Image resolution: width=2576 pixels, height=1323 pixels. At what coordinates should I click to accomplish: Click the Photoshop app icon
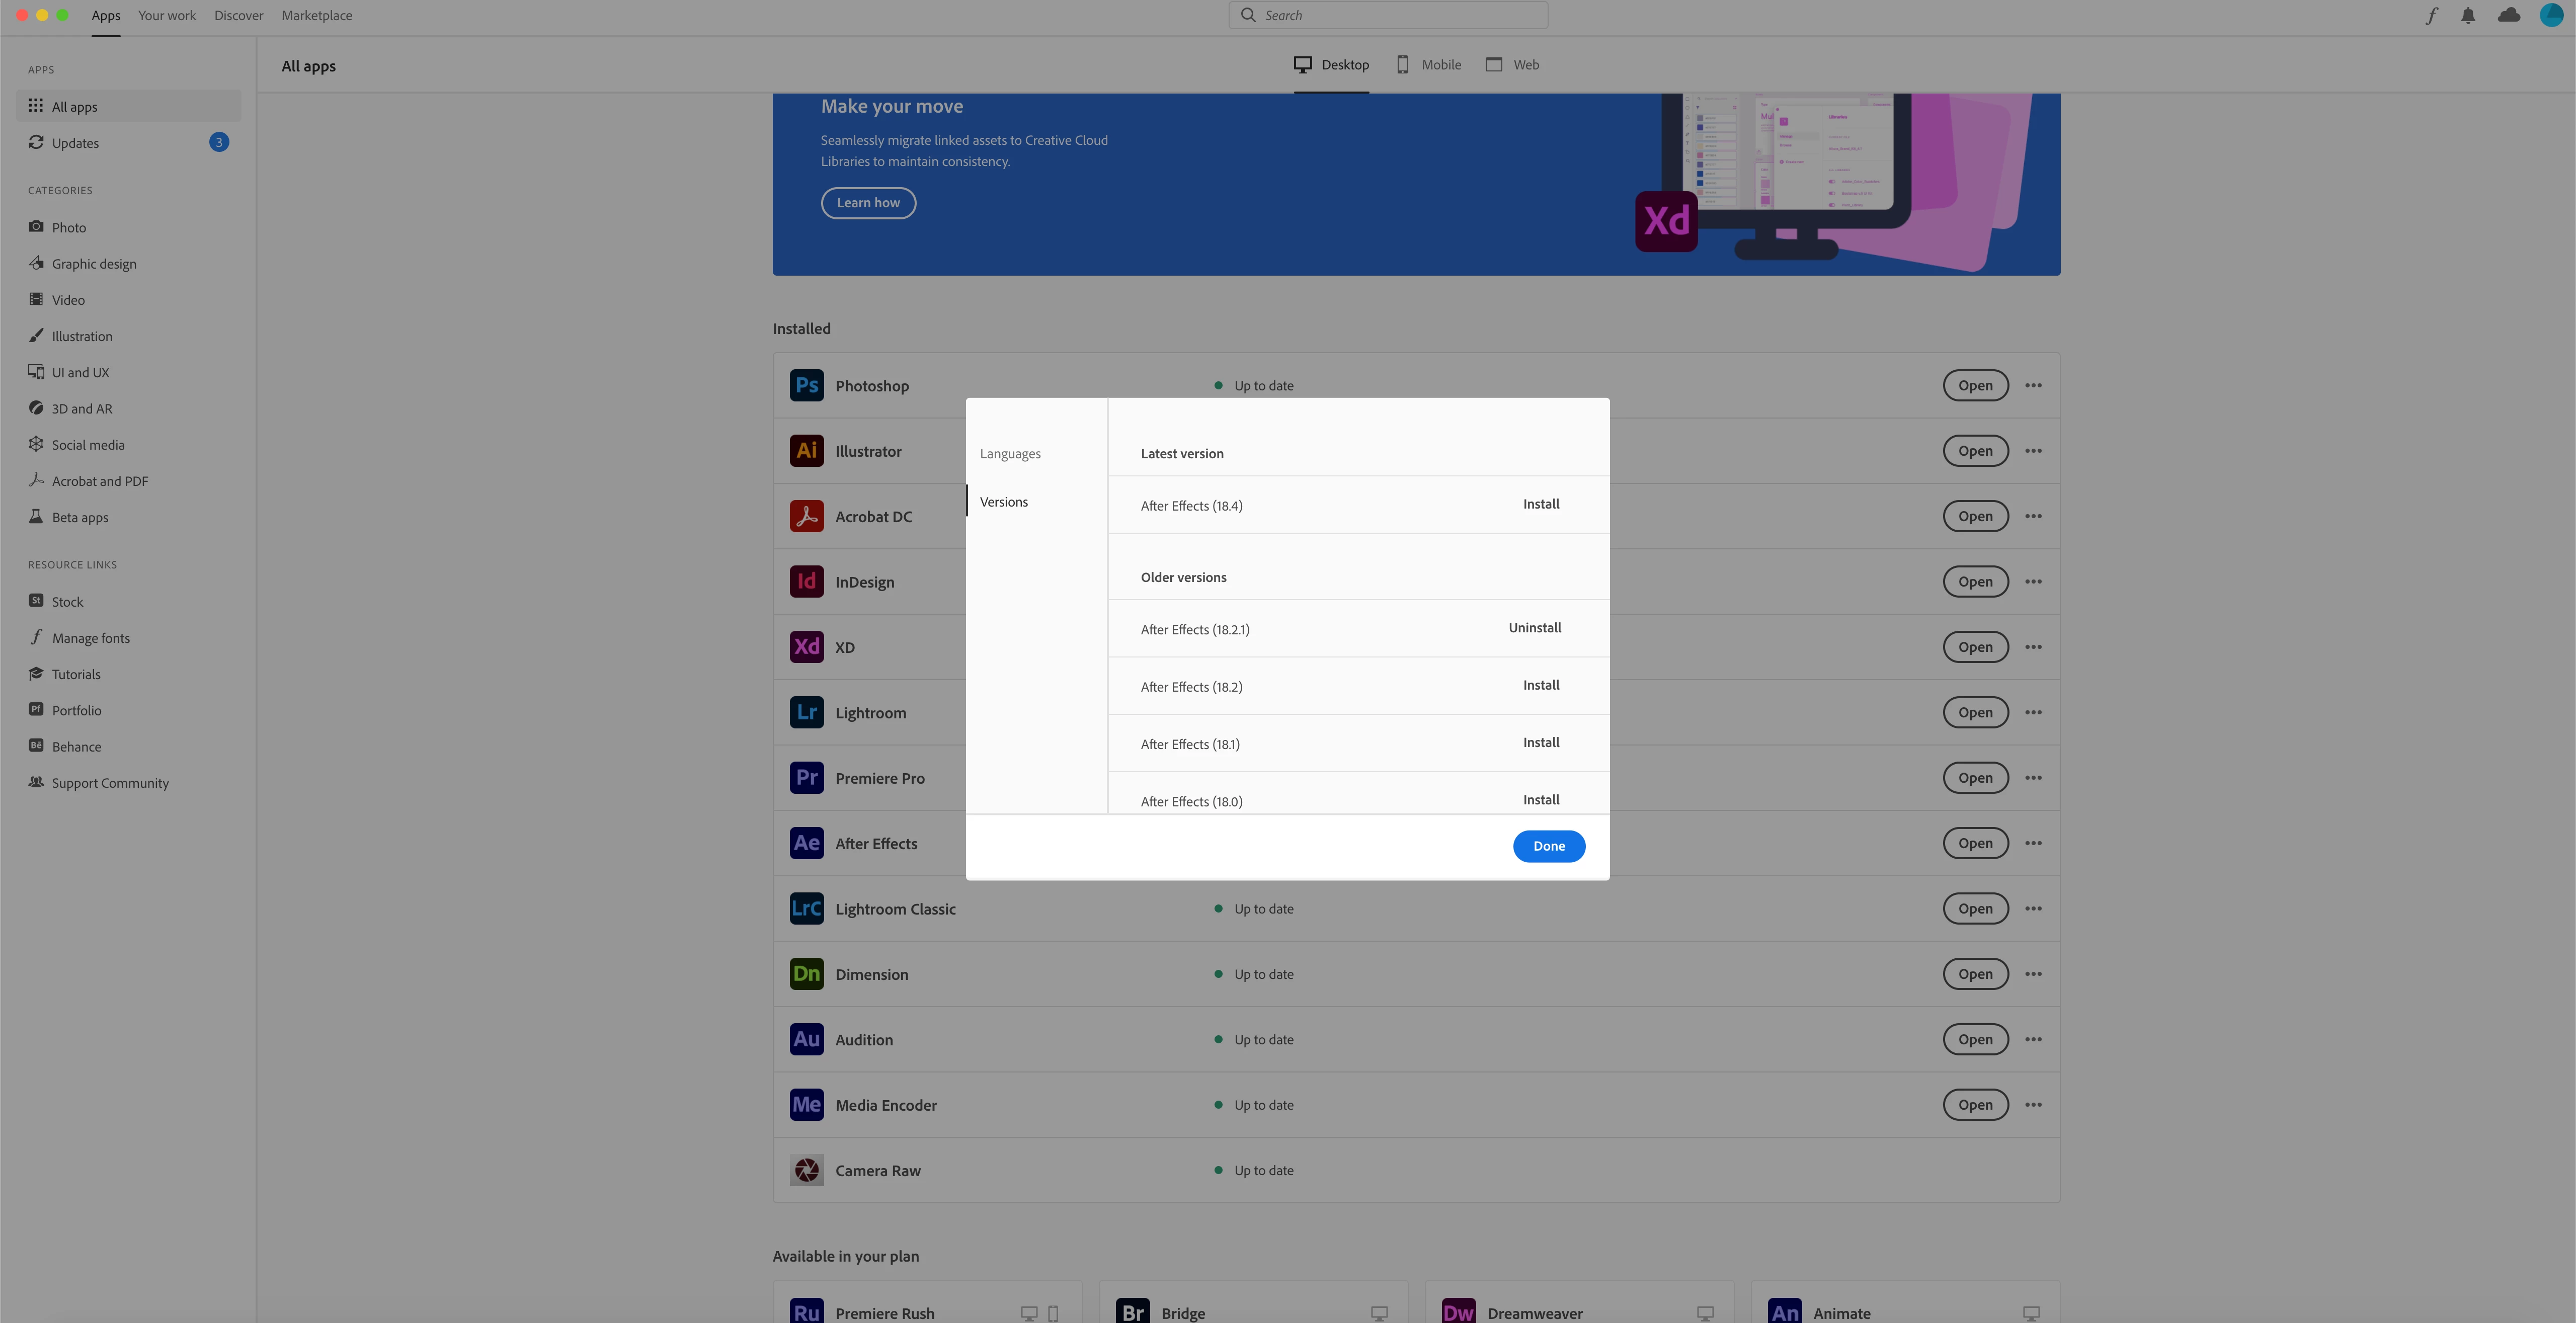[x=806, y=385]
